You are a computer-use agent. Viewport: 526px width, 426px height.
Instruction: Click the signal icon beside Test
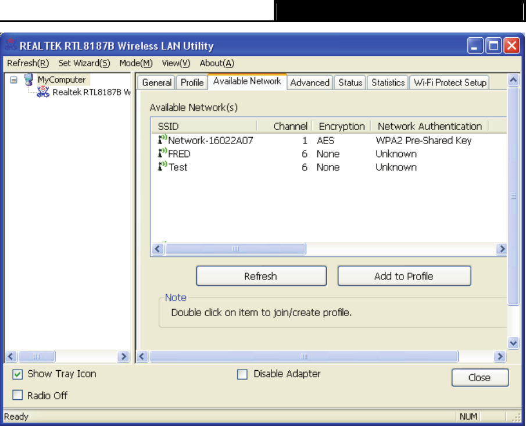click(162, 166)
